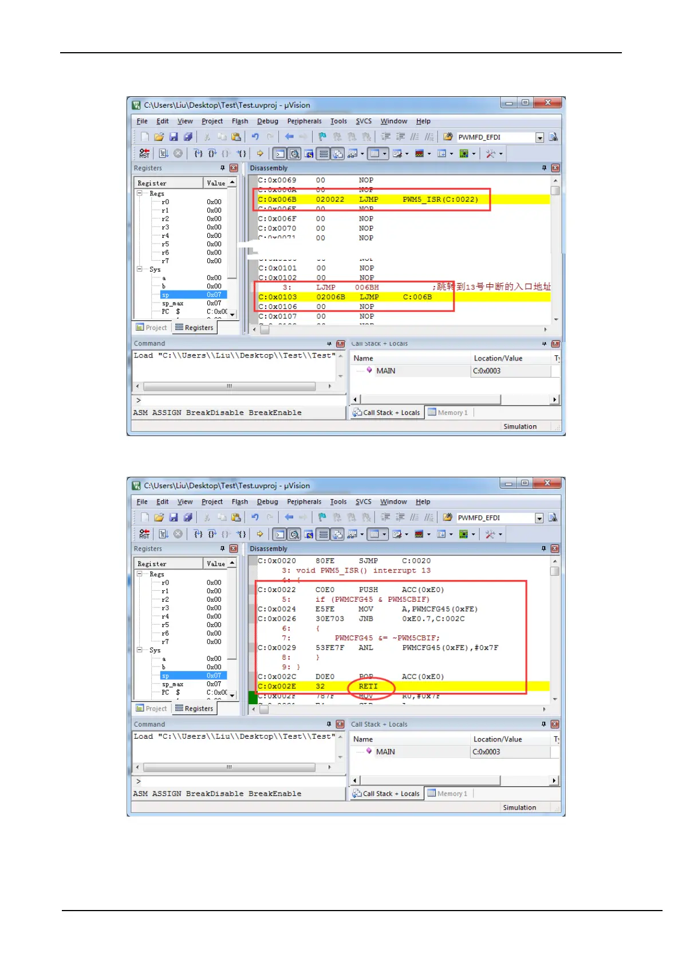Click Step Into icon in the lower window
This screenshot has height=965, width=682.
click(x=198, y=534)
